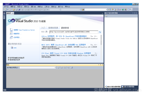Click the Navigate Backward icon
This screenshot has height=95, width=144.
40,10
